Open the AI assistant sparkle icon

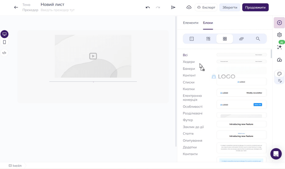[279, 47]
